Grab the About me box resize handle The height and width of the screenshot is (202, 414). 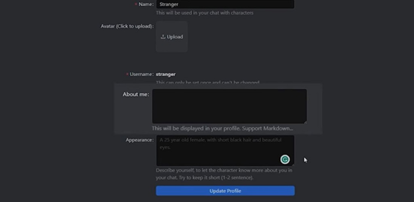[305, 122]
